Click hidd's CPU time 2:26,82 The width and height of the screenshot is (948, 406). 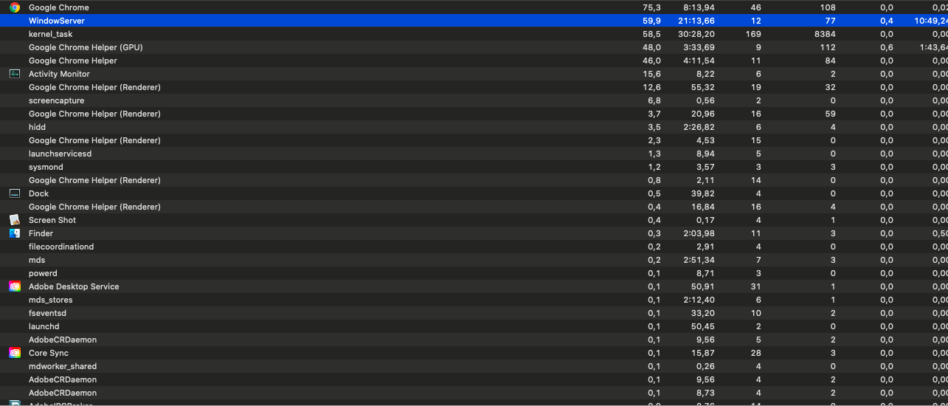pyautogui.click(x=699, y=127)
